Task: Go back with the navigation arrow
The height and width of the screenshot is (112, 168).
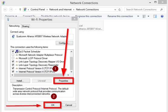Action: point(5,10)
